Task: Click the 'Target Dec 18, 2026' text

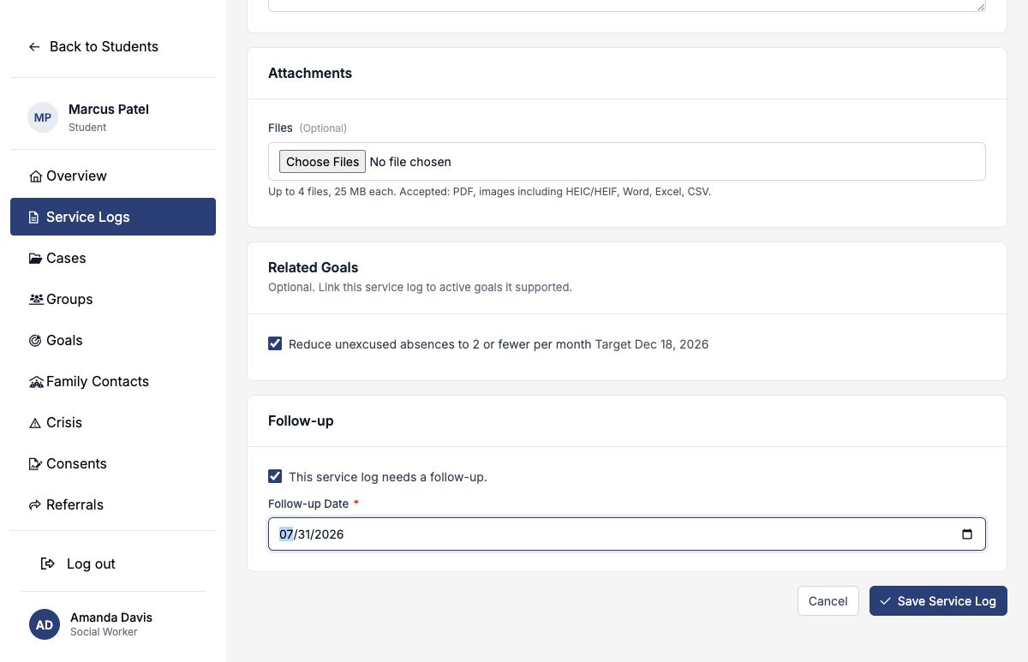Action: click(x=652, y=344)
